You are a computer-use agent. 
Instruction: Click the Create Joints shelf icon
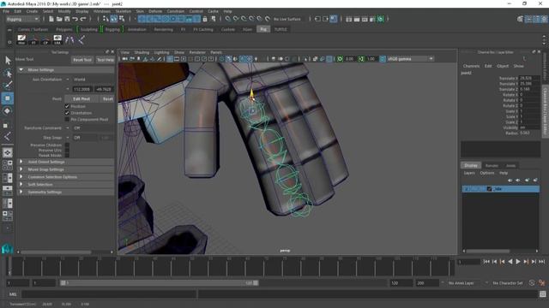(81, 40)
